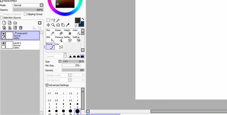Image resolution: width=227 pixels, height=115 pixels.
Task: Select the lasso tool
Action: click(53, 20)
